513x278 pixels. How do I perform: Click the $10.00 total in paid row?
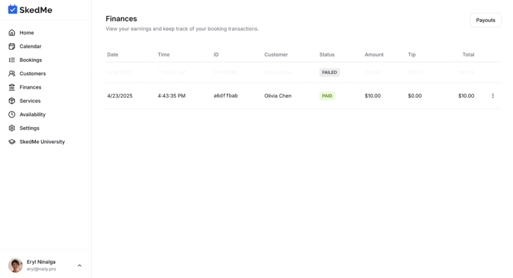tap(466, 96)
